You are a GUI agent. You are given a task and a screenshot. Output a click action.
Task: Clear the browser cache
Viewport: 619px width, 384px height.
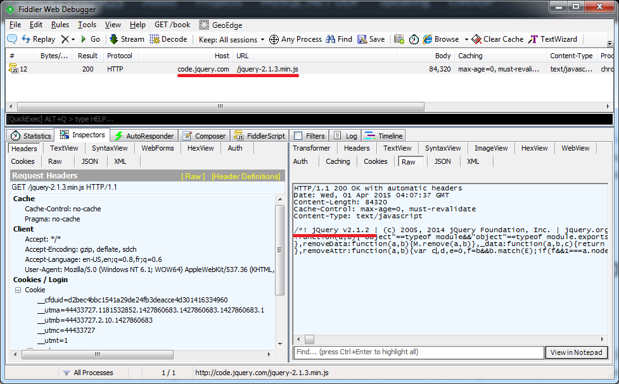coord(498,39)
